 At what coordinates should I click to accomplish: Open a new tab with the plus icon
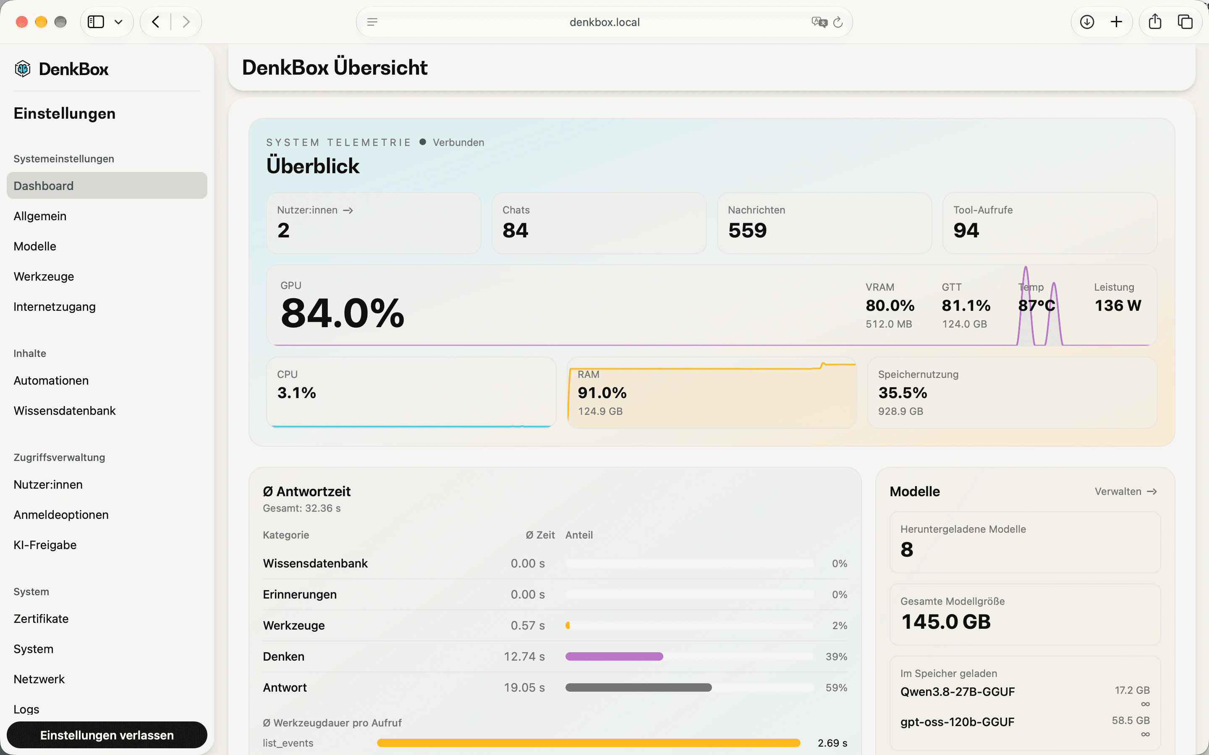1116,22
